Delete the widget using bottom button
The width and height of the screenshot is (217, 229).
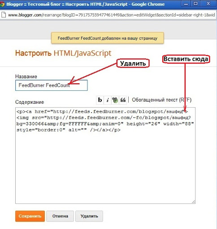pyautogui.click(x=89, y=216)
